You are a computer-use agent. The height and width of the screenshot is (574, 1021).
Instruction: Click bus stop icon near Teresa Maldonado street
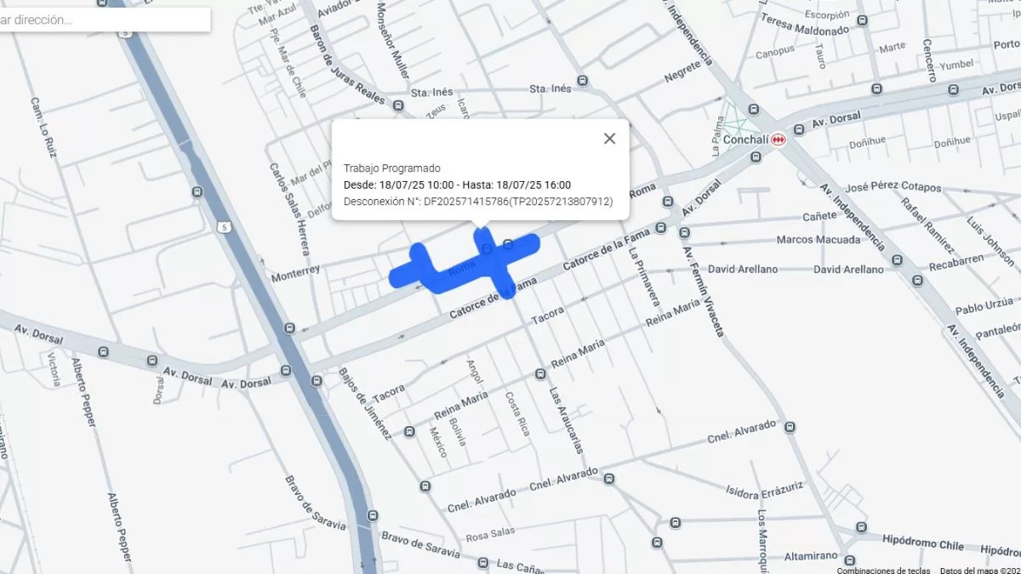[x=862, y=20]
